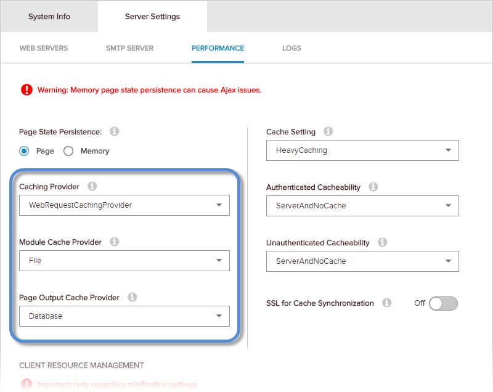Go to the SMTP Server sub-tab
The image size is (493, 392).
pyautogui.click(x=129, y=48)
